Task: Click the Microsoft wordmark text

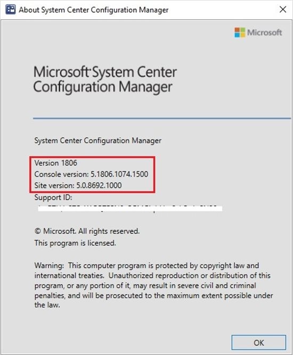Action: [x=264, y=32]
